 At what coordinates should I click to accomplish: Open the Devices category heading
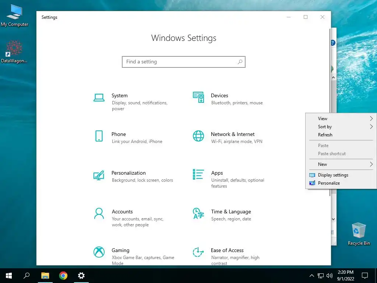click(x=219, y=95)
